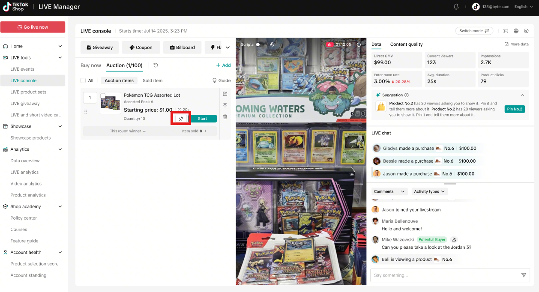Open the Giveaway tool
This screenshot has height=292, width=539.
pos(99,48)
